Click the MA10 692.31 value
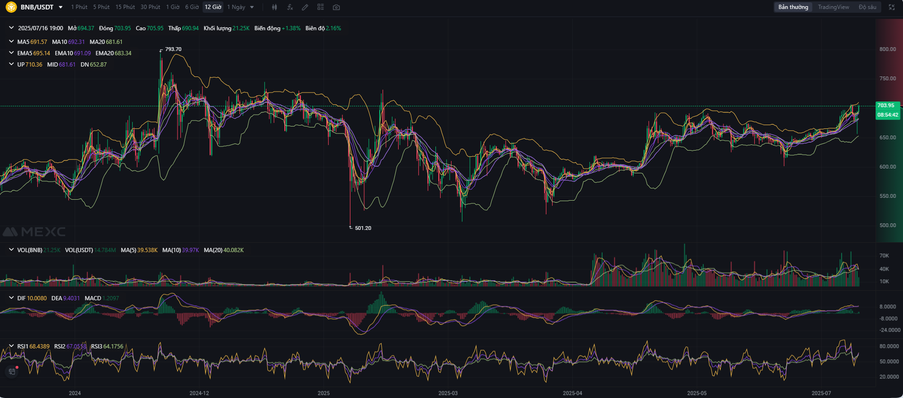The height and width of the screenshot is (398, 903). pyautogui.click(x=77, y=42)
